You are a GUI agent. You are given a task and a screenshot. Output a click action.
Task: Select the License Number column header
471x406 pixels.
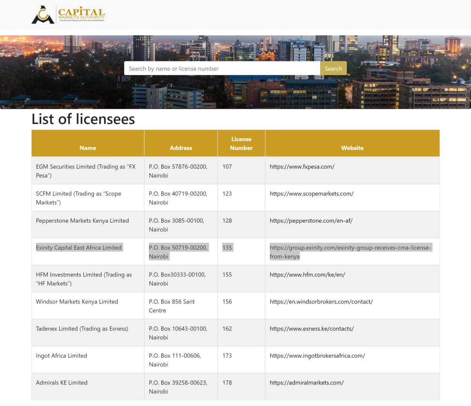click(x=241, y=143)
